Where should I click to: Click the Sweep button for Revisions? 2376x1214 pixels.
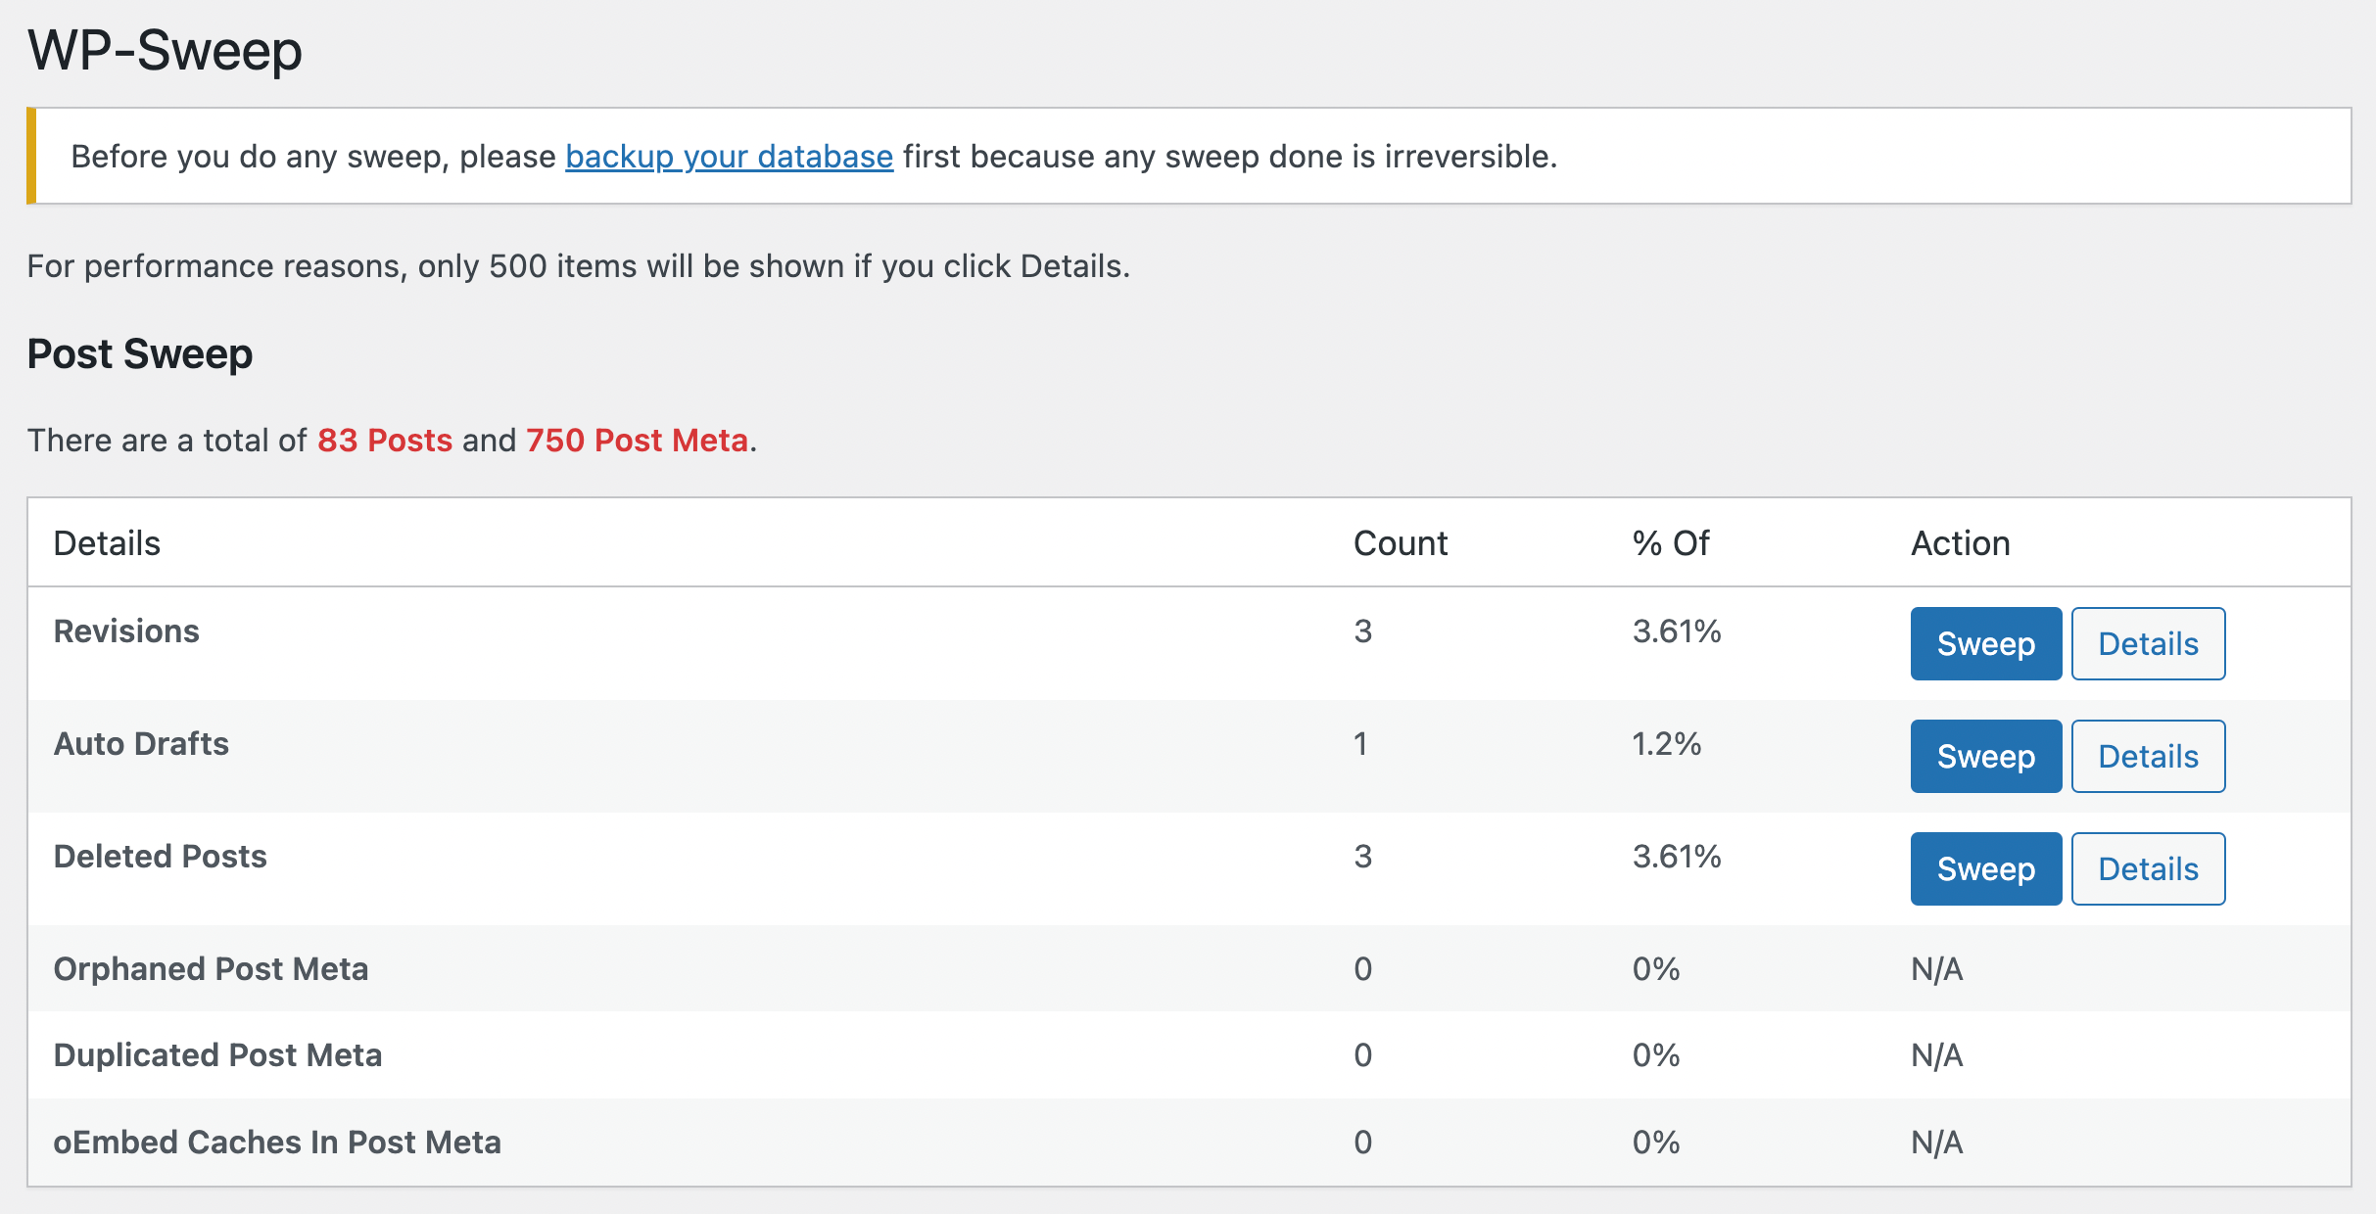coord(1985,643)
